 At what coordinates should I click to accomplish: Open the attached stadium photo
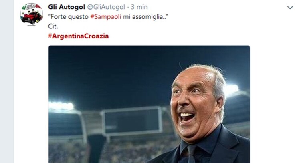[x=149, y=104]
